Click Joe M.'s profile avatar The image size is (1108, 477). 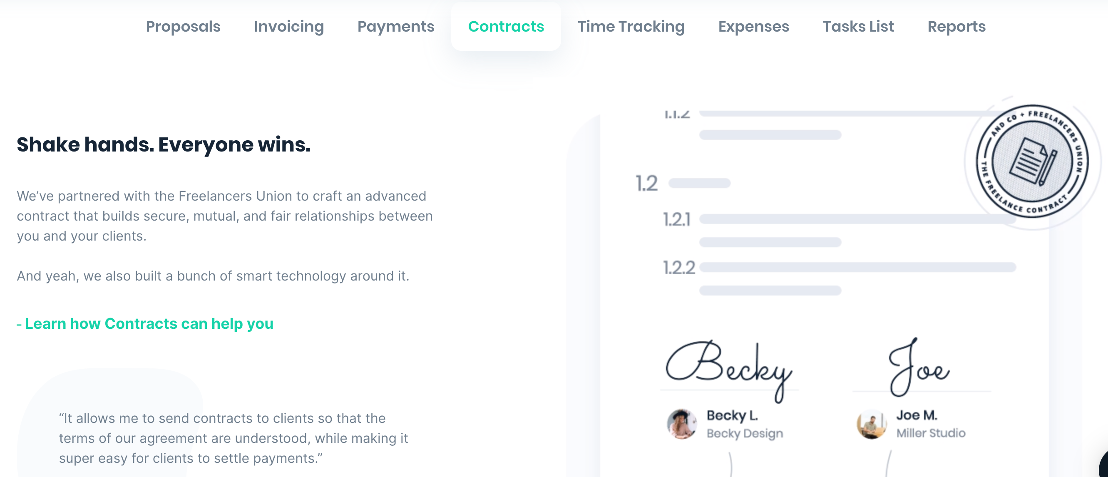[x=871, y=424]
